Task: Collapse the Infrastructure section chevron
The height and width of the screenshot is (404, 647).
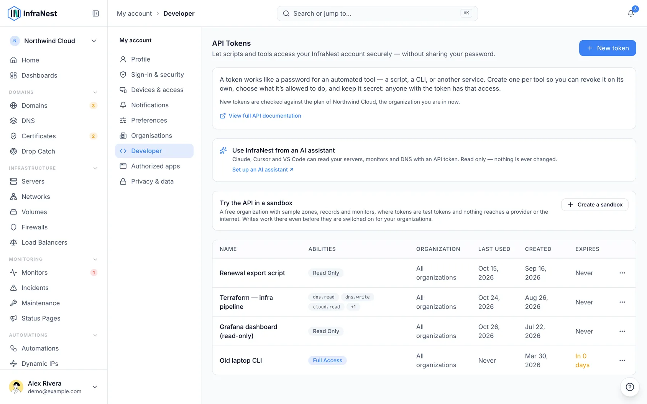Action: [x=95, y=168]
